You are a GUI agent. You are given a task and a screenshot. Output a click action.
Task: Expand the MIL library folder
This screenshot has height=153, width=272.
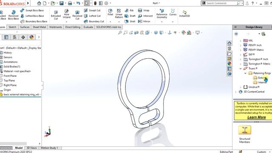[241, 41]
